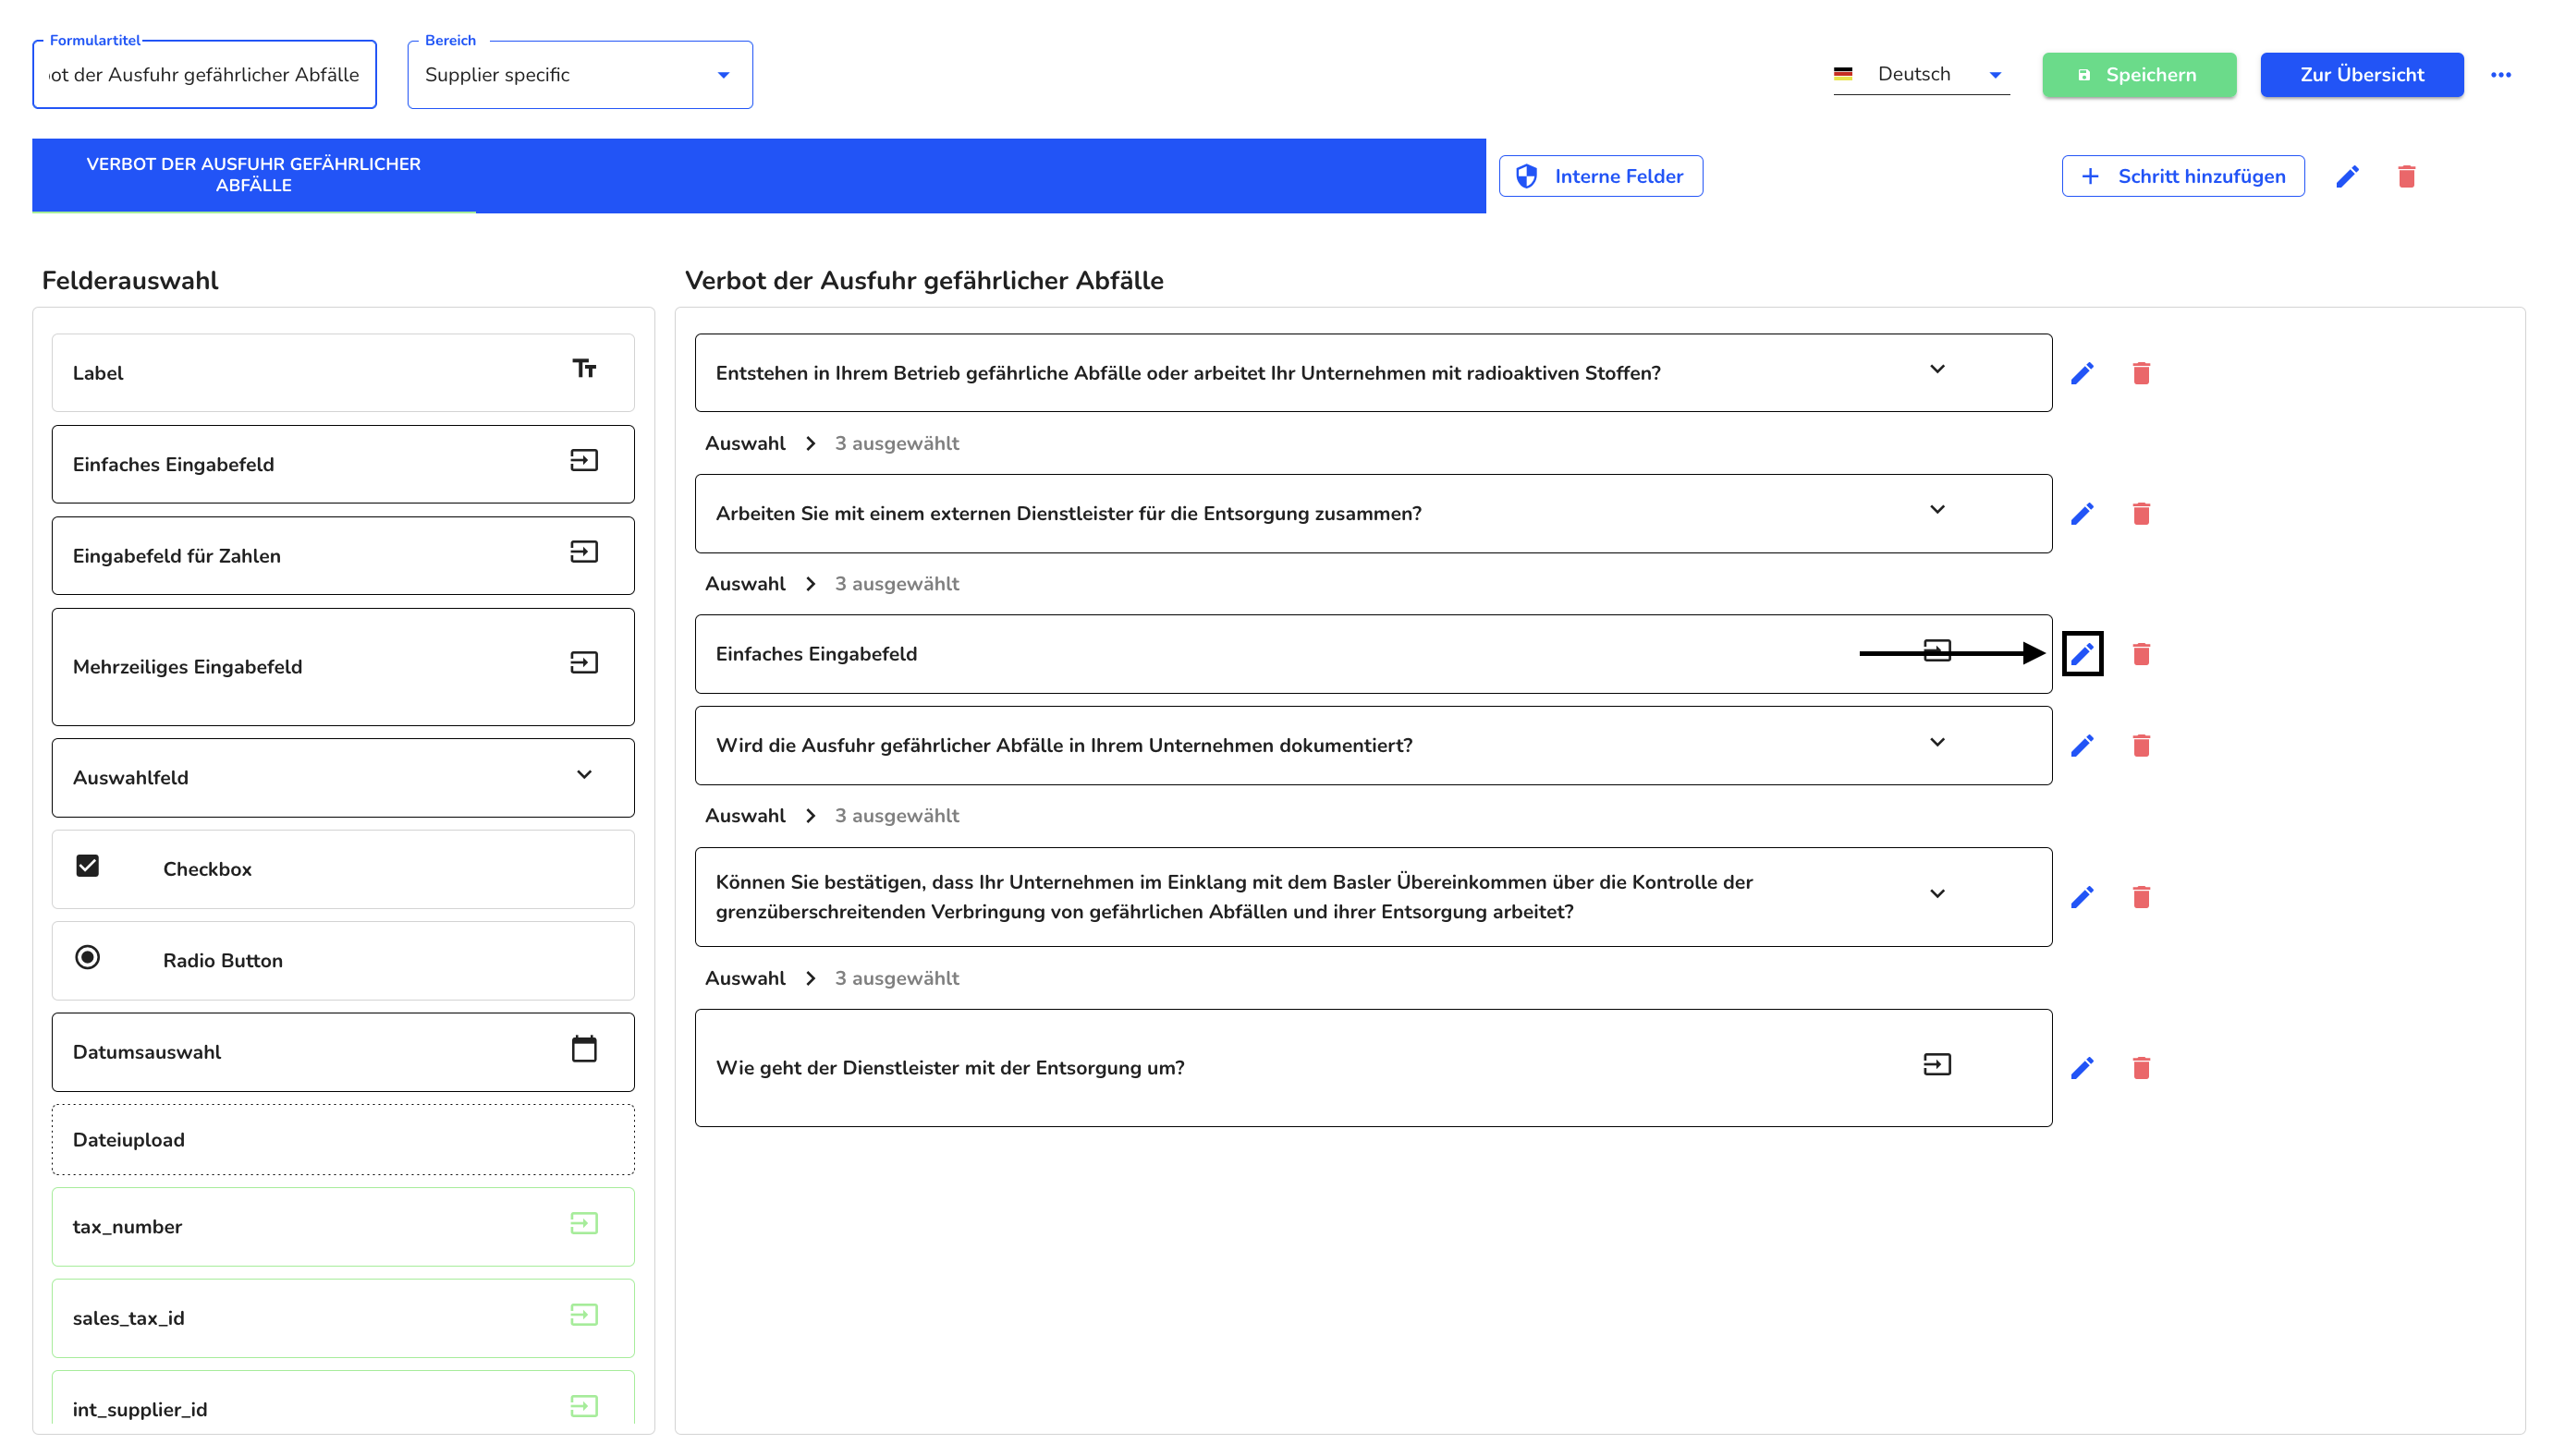
Task: Delete the 'Entstehen in Ihrem Betrieb' question
Action: [2141, 373]
